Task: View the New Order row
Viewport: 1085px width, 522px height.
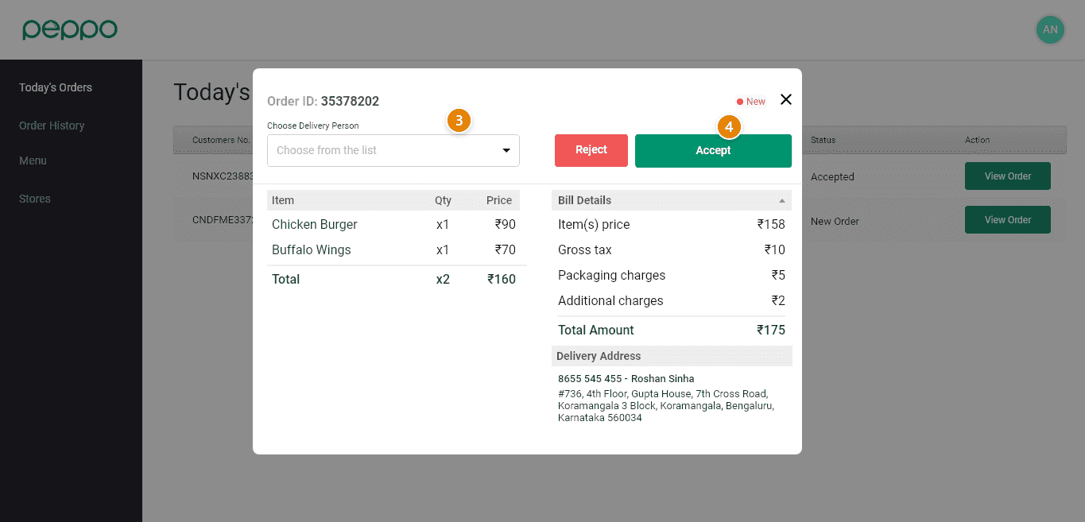Action: (x=1007, y=220)
